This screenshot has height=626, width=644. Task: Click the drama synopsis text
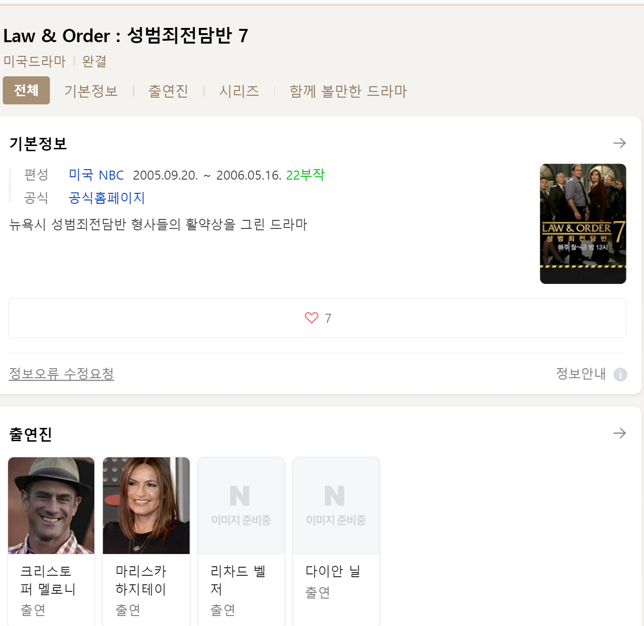click(x=158, y=224)
